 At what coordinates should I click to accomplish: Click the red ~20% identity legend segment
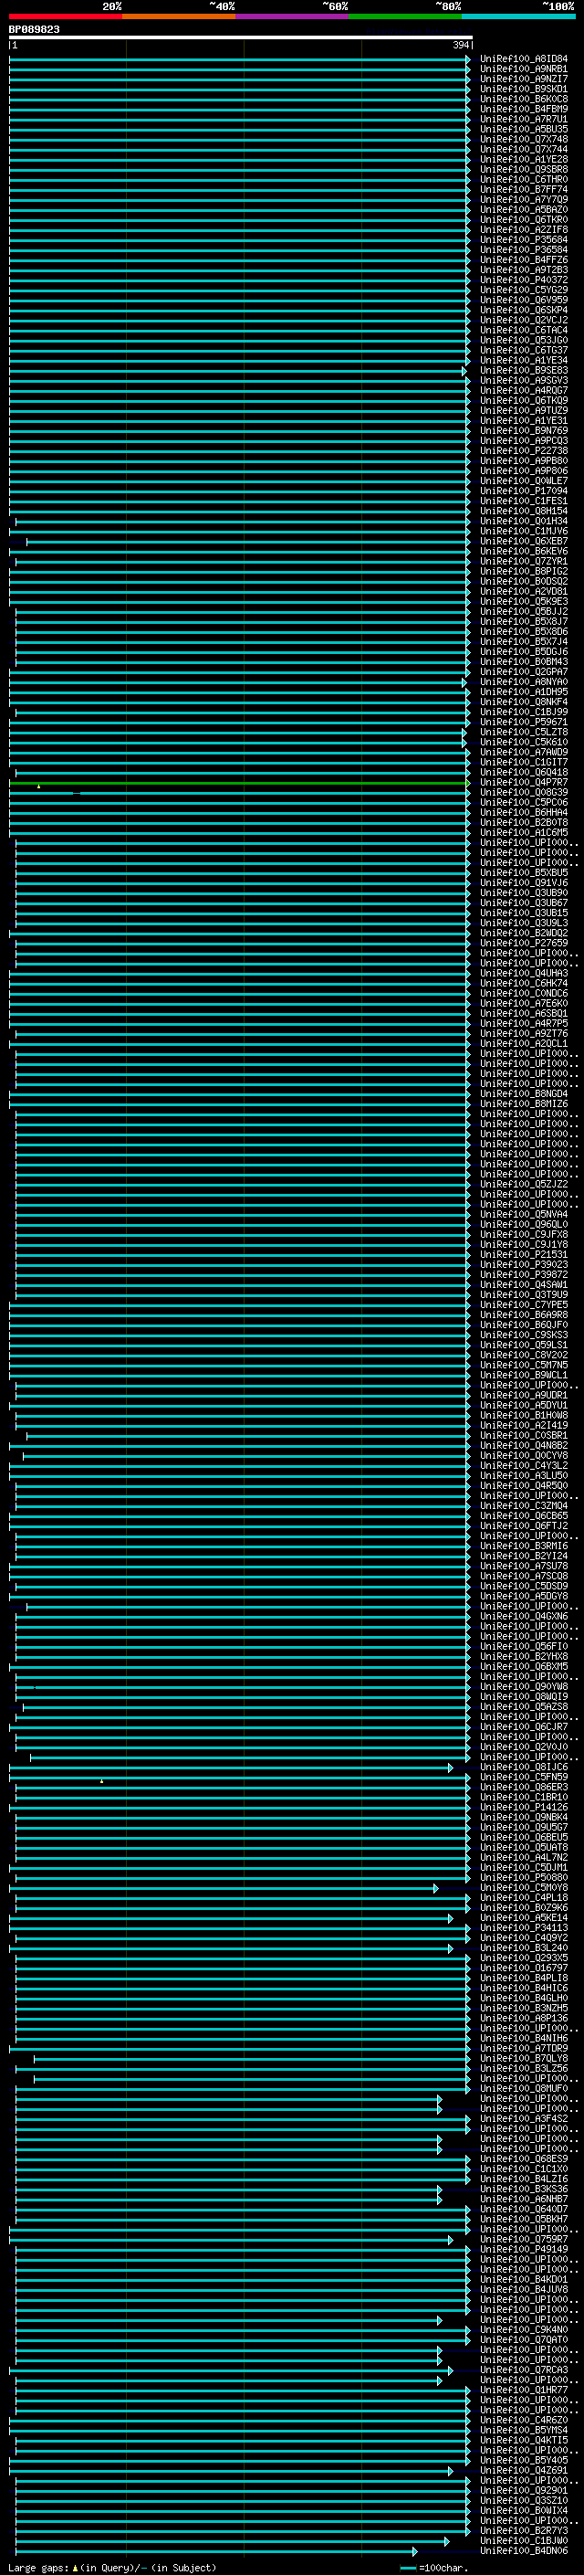pyautogui.click(x=65, y=16)
